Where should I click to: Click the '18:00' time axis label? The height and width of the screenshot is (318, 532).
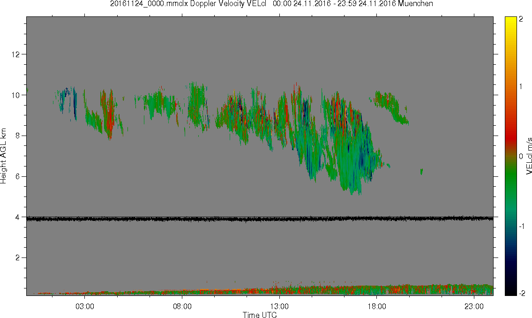[377, 306]
